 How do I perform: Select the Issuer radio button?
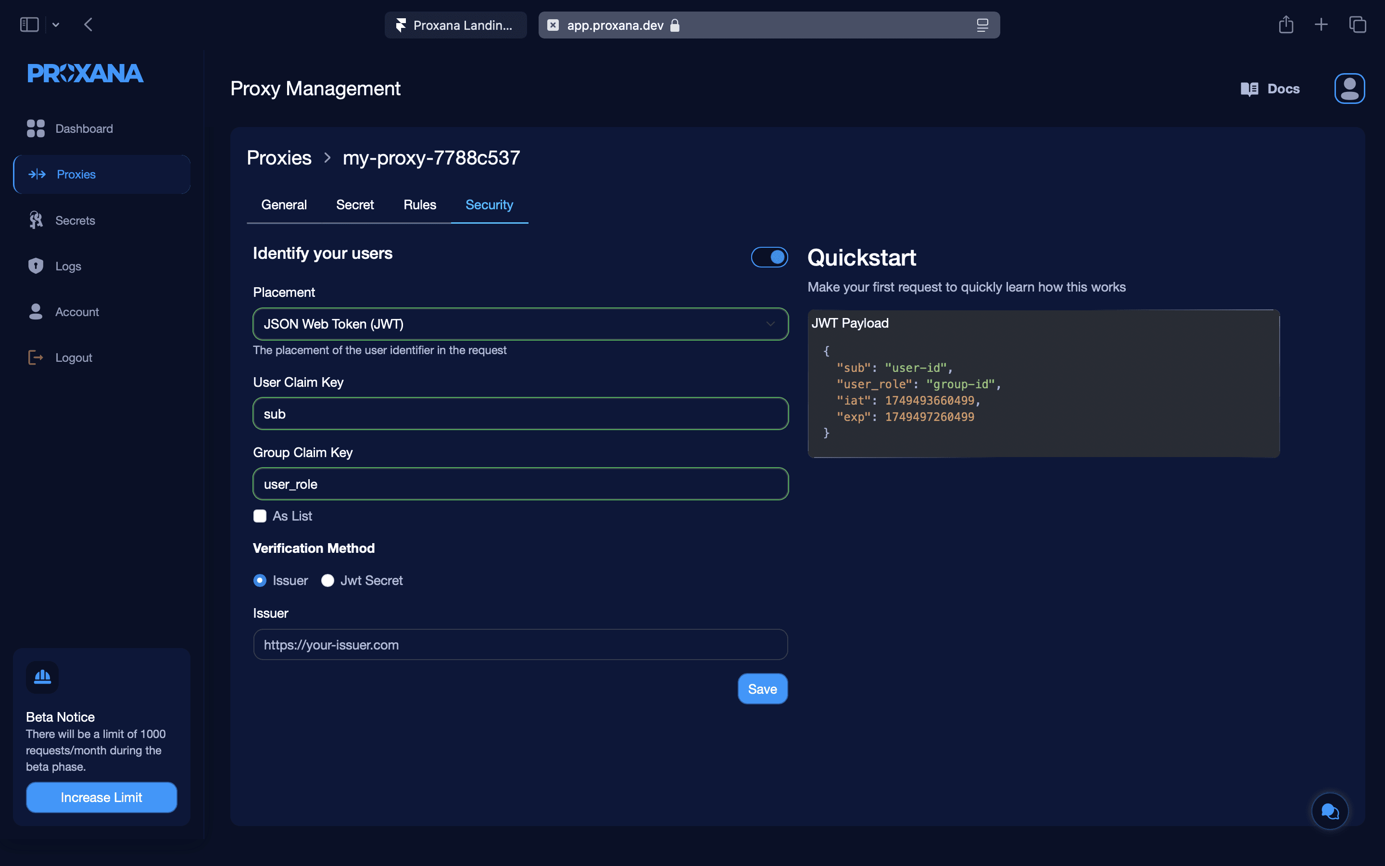pos(260,580)
